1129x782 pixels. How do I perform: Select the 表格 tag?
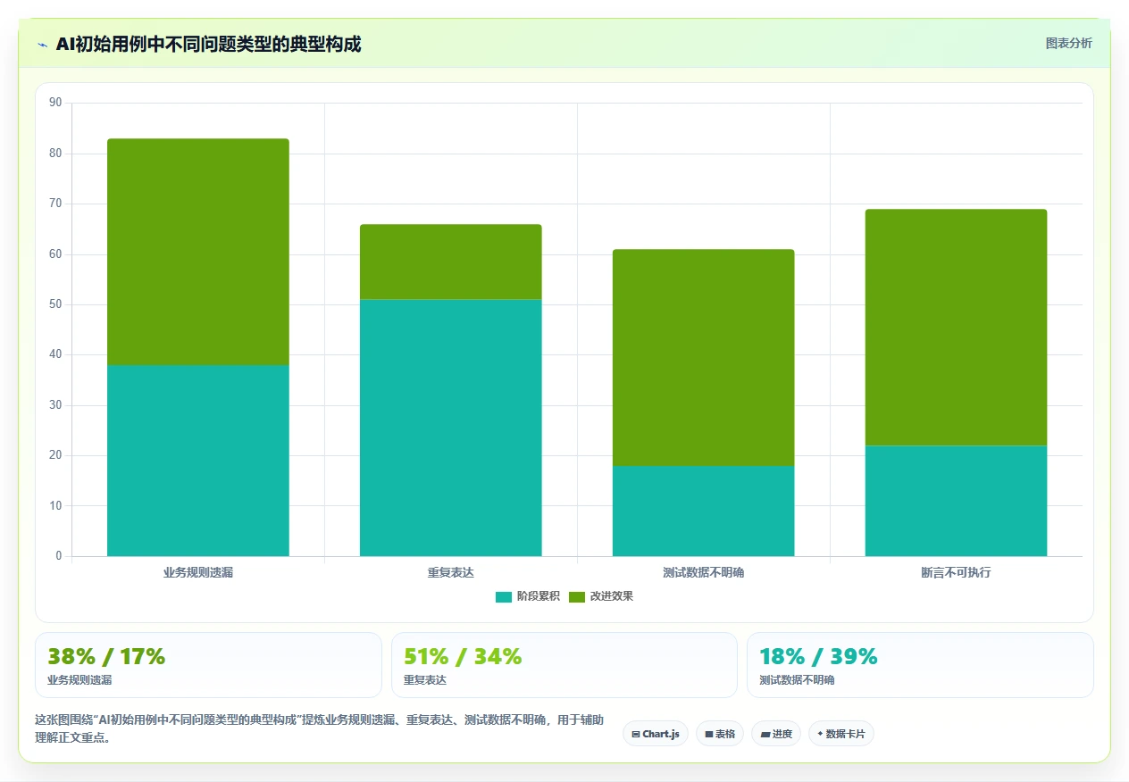pyautogui.click(x=720, y=734)
